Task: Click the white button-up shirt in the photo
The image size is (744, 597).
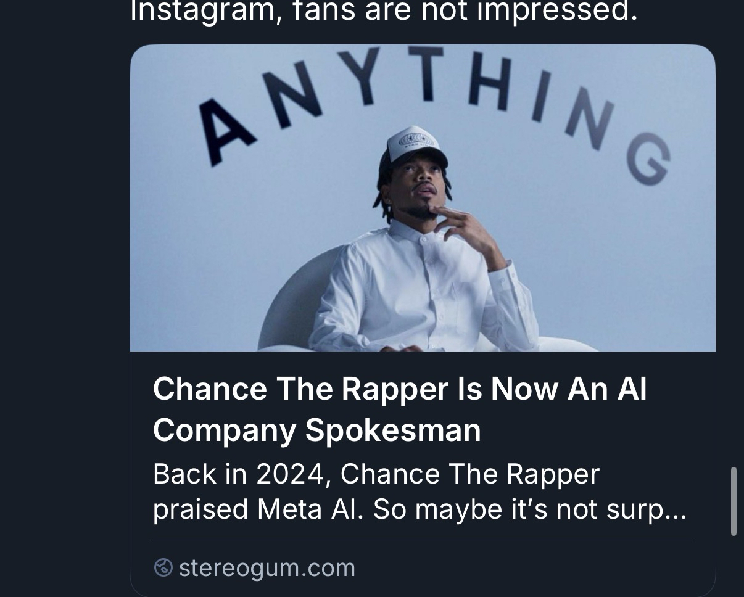Action: (x=420, y=290)
